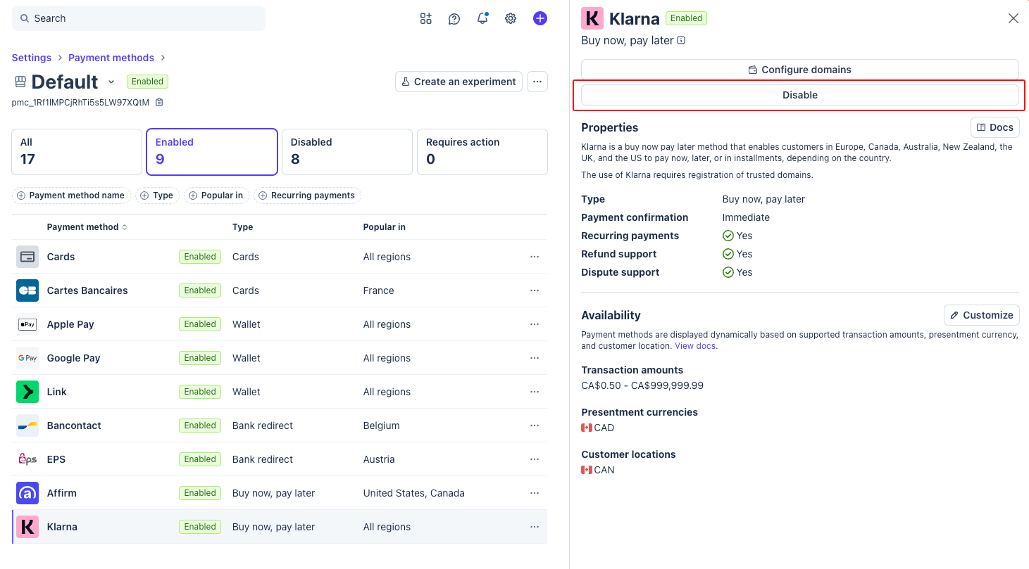
Task: Open the notifications bell icon
Action: (482, 19)
